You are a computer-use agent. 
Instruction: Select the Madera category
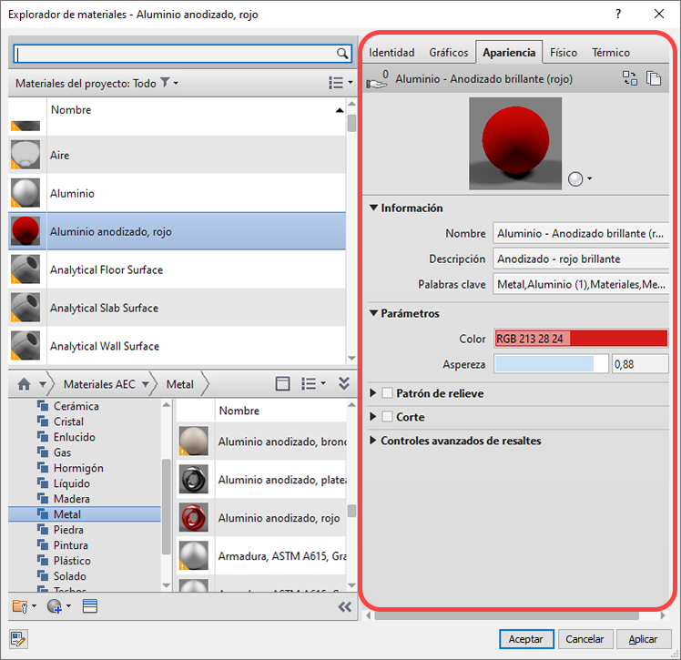click(x=72, y=499)
